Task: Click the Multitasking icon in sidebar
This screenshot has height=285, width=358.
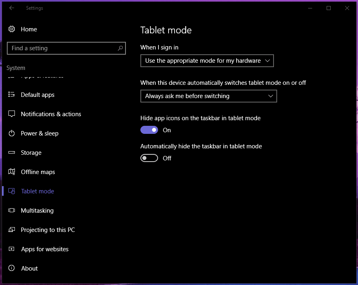Action: click(12, 211)
